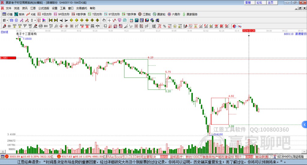Open the 设置 menu
Screen dimensions: 307x165
tap(55, 8)
